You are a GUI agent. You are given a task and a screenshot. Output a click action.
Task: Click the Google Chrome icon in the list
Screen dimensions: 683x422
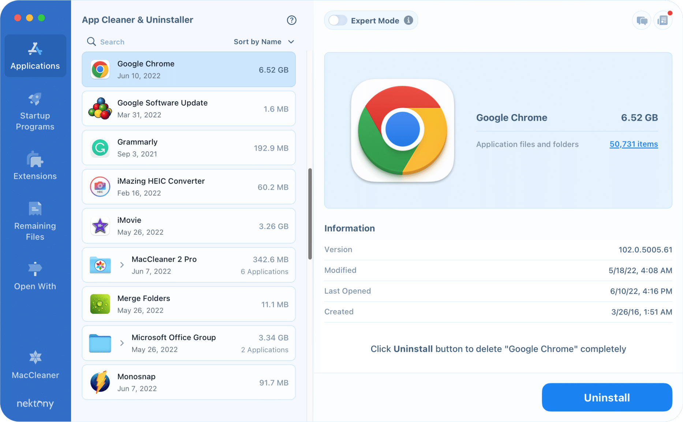pyautogui.click(x=100, y=69)
